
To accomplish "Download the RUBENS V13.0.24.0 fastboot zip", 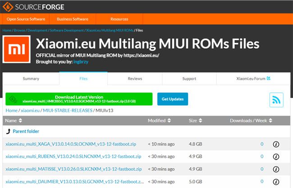I will coord(73,156).
